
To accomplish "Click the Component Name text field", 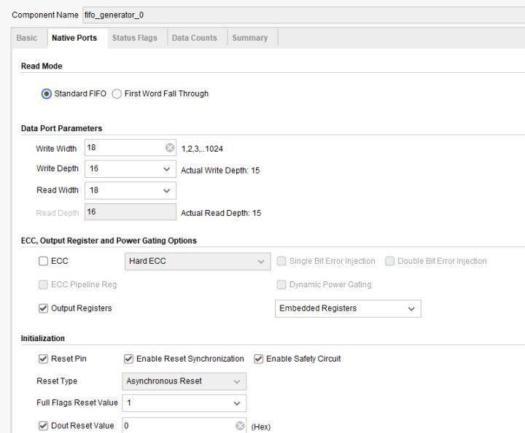I will 292,15.
